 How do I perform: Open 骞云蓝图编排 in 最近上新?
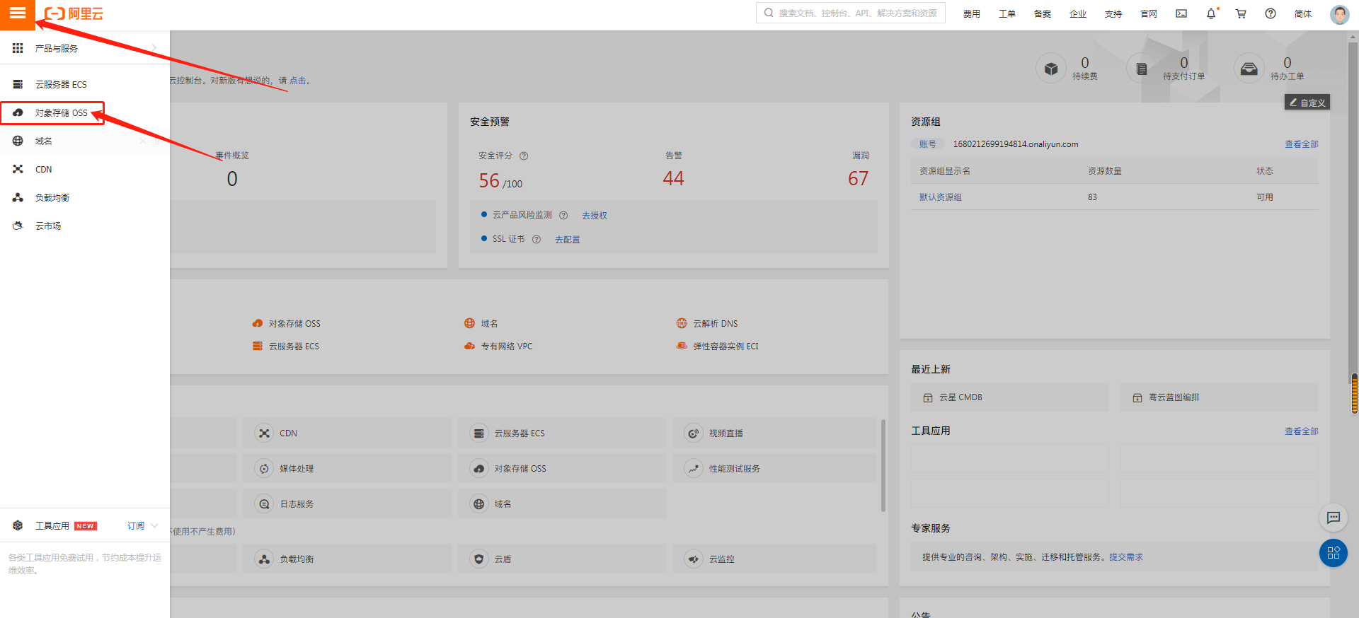point(1220,397)
